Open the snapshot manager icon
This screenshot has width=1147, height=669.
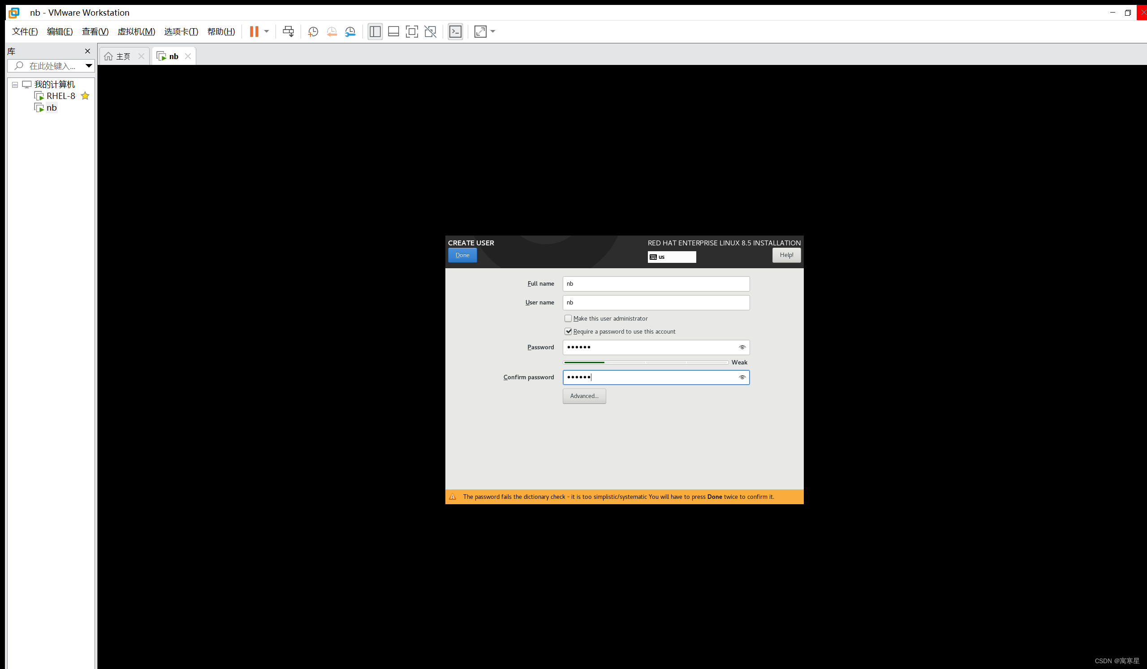350,31
